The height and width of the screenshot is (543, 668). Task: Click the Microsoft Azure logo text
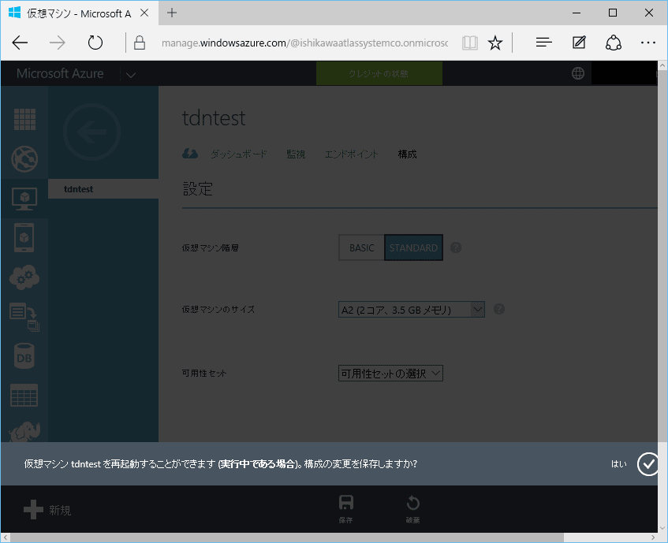click(60, 73)
